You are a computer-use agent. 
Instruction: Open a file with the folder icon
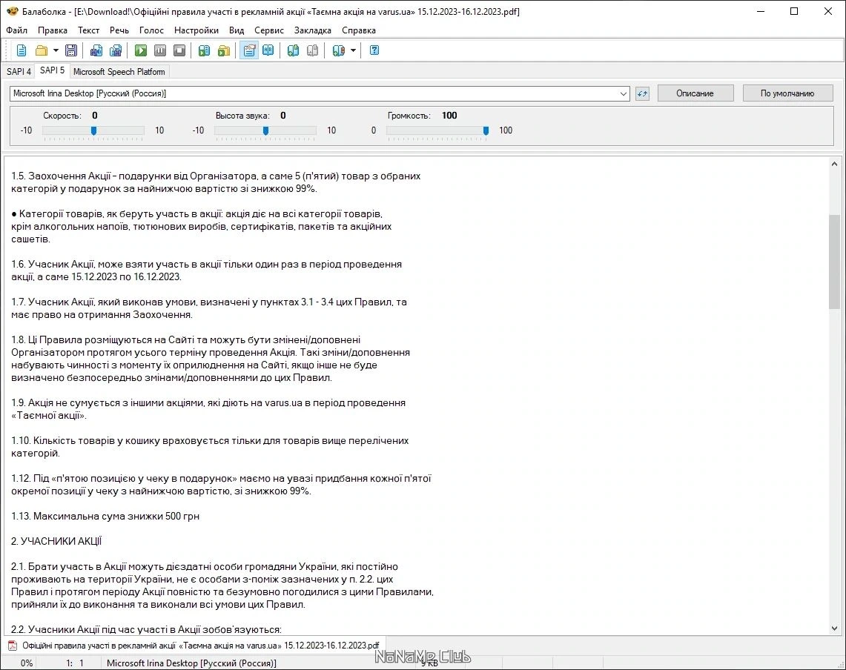(41, 50)
